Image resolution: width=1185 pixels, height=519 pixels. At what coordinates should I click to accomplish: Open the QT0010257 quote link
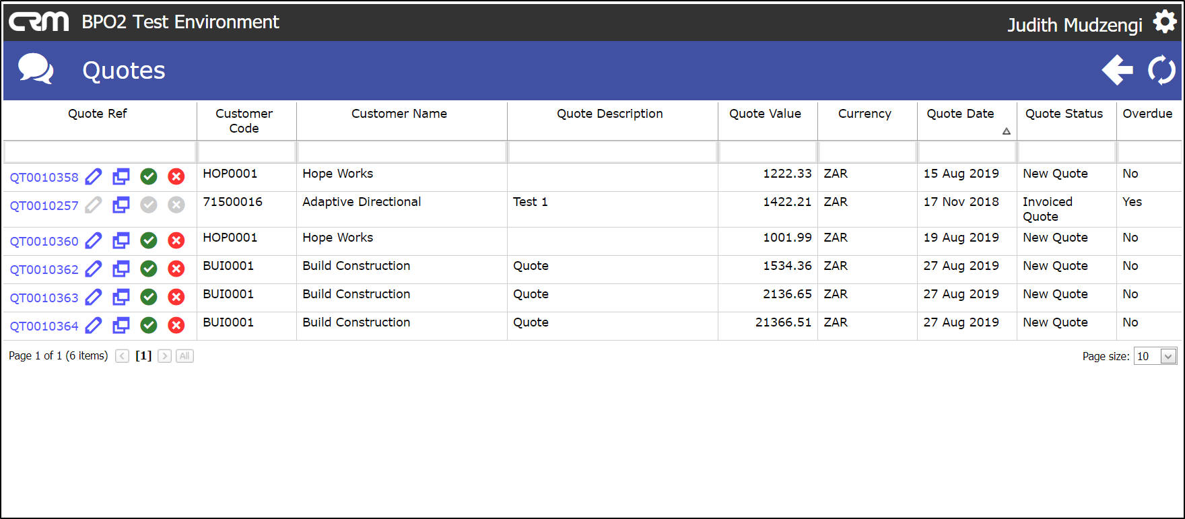coord(44,206)
